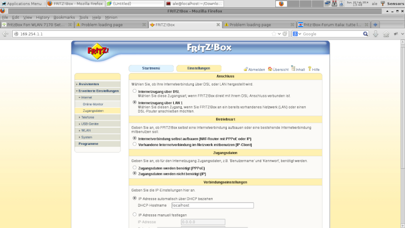Click the terminal taskbar window ale@localhost
This screenshot has height=228, width=405.
click(x=194, y=4)
